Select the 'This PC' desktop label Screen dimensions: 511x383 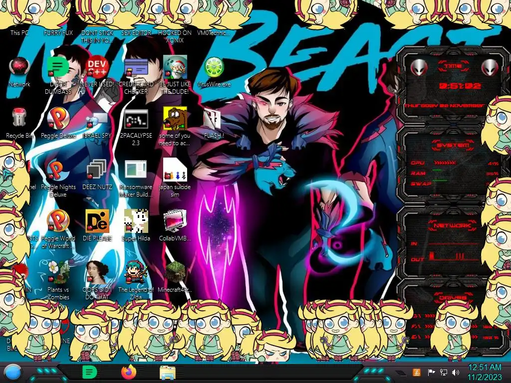[x=19, y=32]
